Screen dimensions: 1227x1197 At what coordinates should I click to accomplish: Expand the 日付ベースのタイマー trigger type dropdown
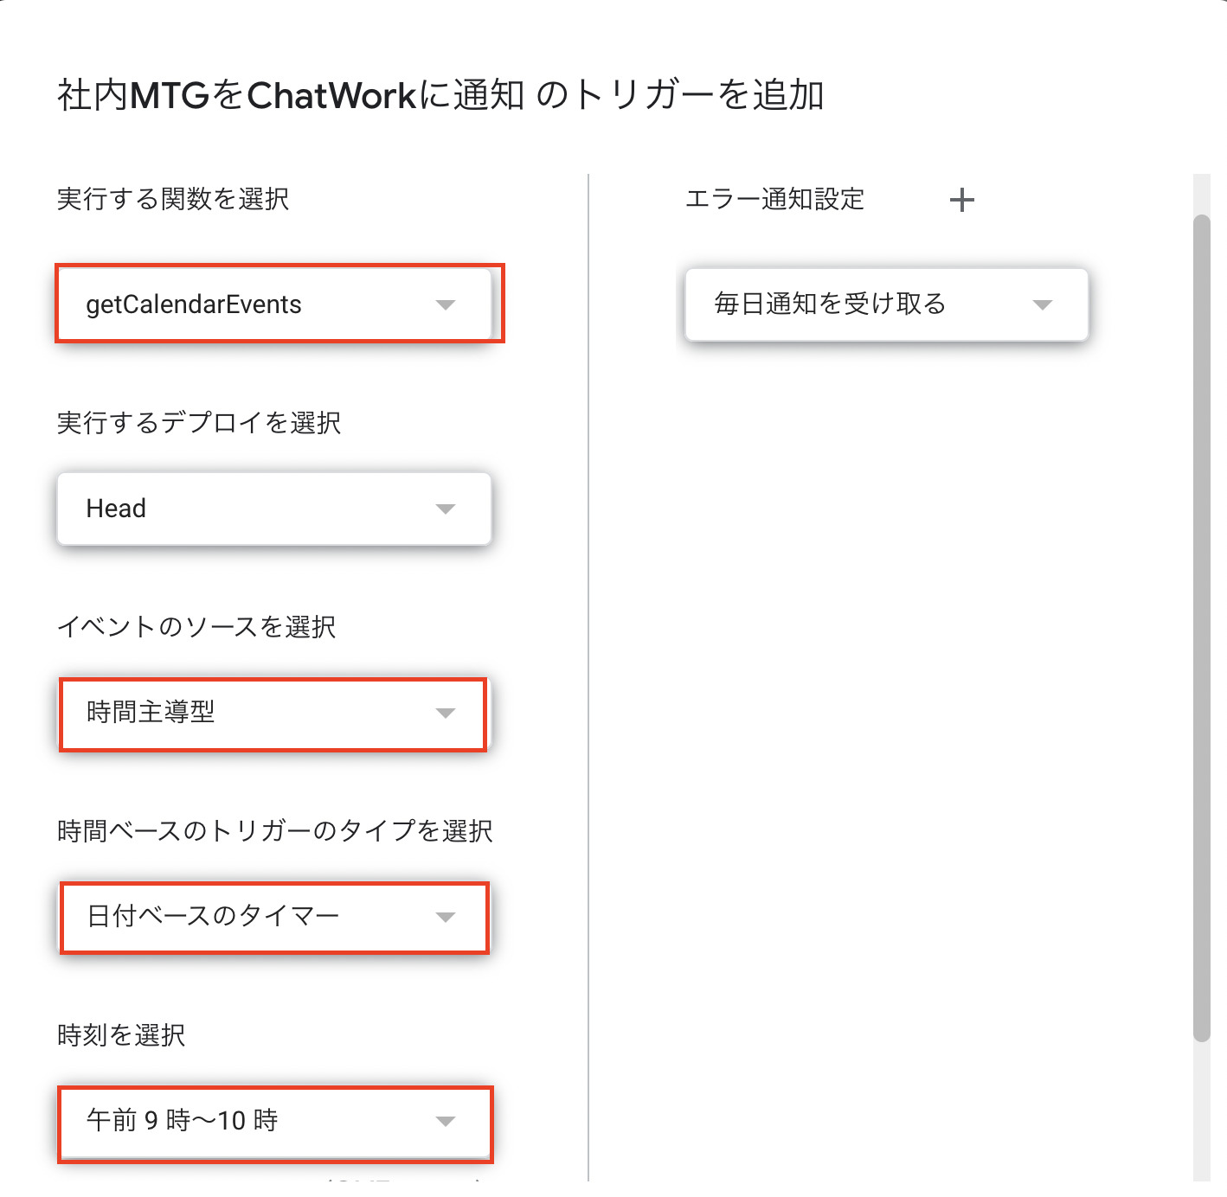click(x=273, y=918)
